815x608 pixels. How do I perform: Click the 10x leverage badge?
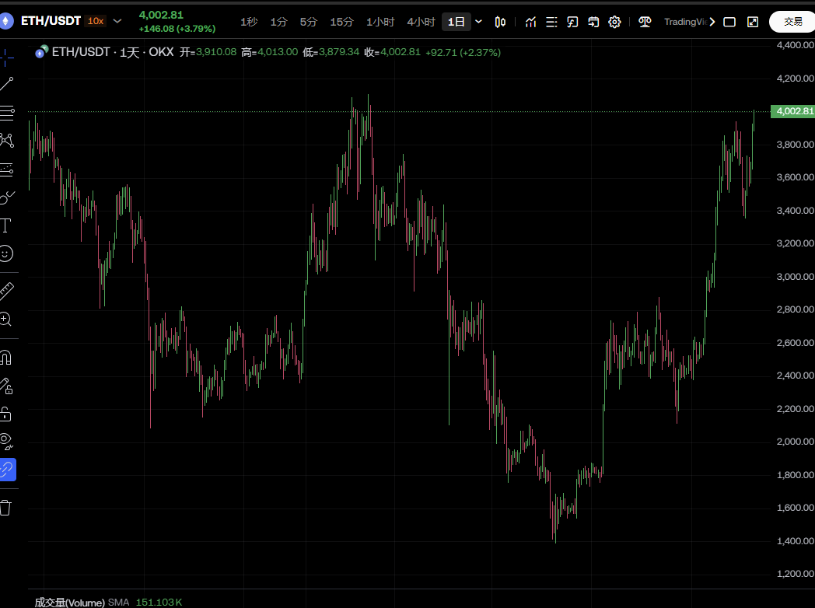click(95, 21)
